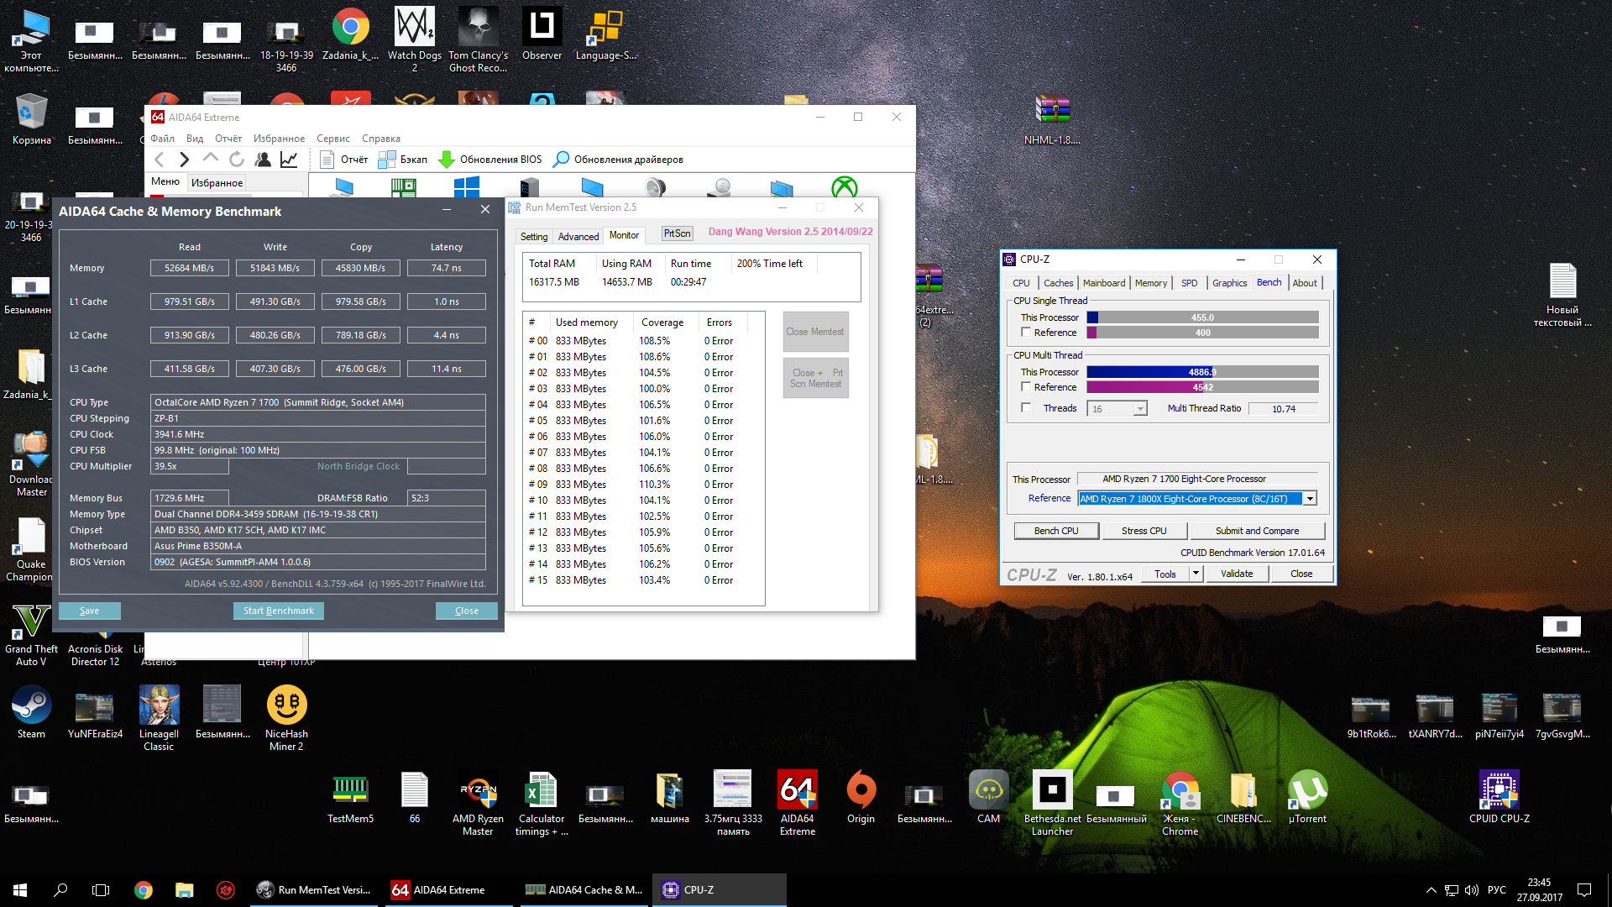The height and width of the screenshot is (907, 1612).
Task: Click Chrome icon in the taskbar
Action: point(144,890)
